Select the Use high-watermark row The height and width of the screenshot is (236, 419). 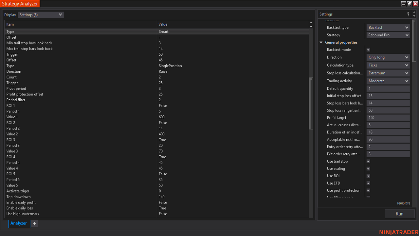tap(157, 214)
